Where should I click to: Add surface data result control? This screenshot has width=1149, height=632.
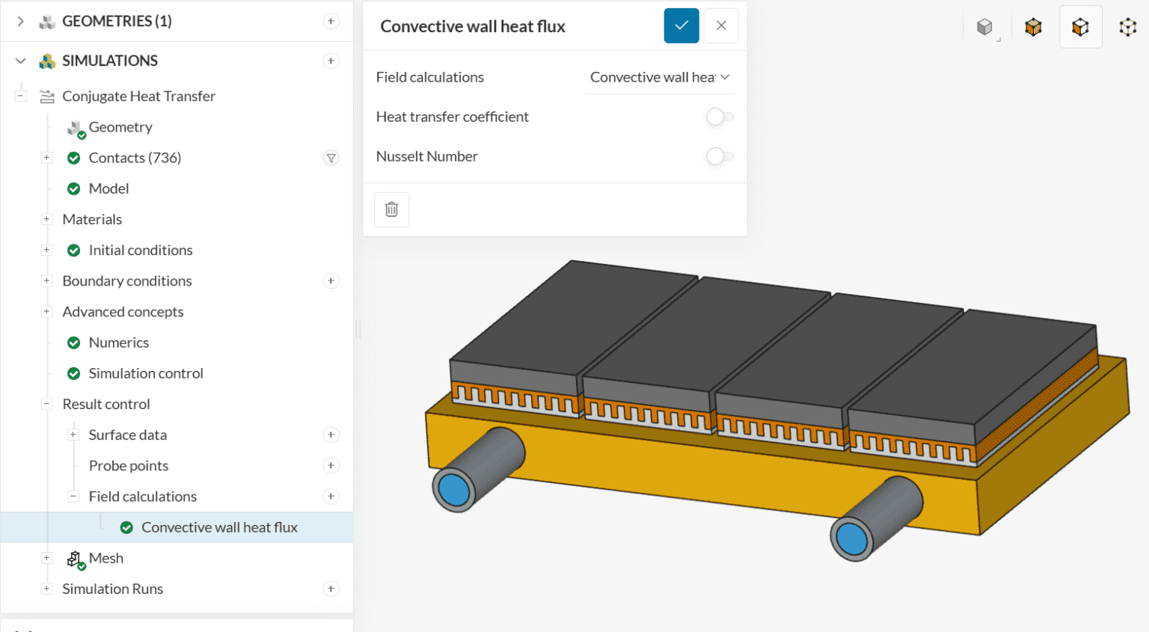(331, 435)
